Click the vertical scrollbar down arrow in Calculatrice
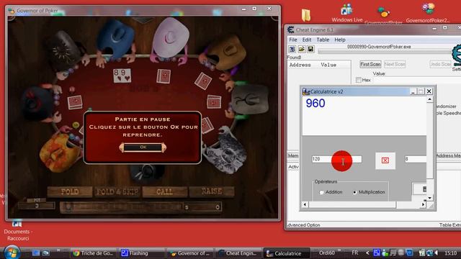 pos(429,198)
